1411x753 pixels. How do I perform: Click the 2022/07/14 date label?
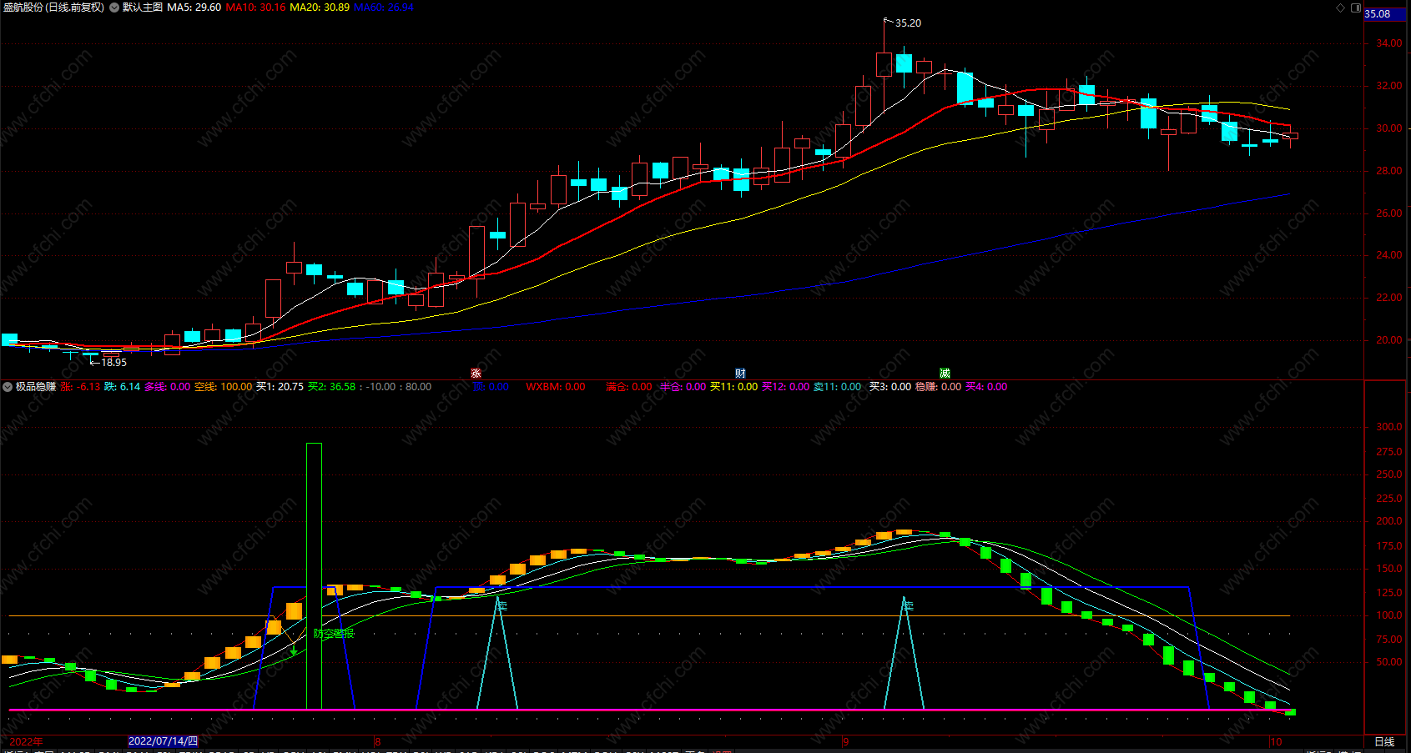pyautogui.click(x=164, y=741)
